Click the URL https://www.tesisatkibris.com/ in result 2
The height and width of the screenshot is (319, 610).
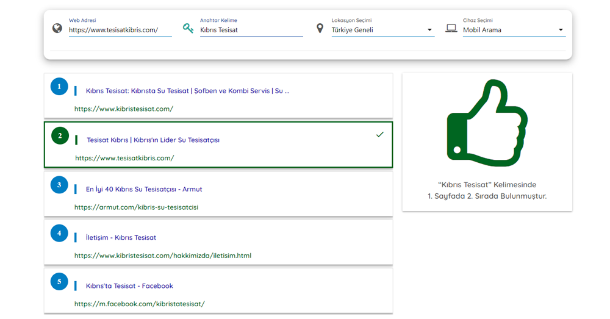pyautogui.click(x=124, y=158)
